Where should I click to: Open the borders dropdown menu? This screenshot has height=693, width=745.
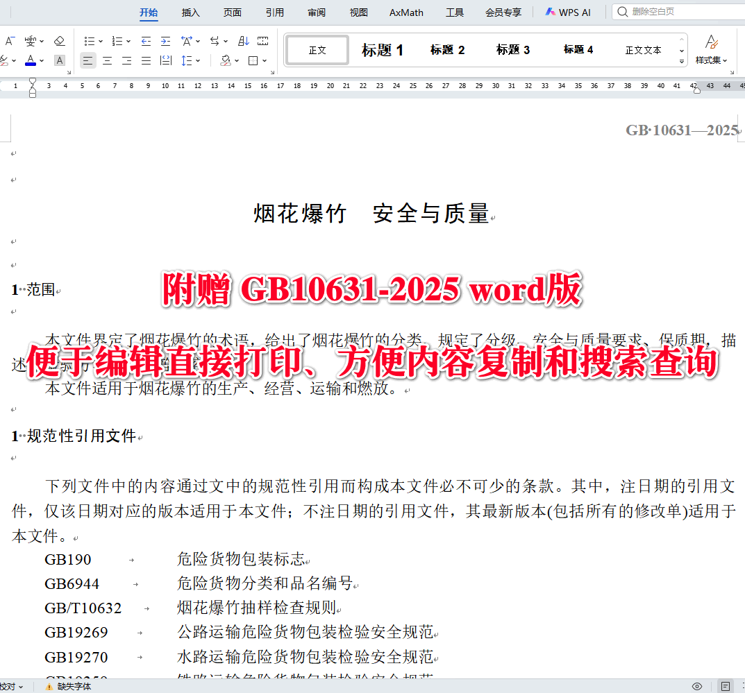pyautogui.click(x=264, y=60)
